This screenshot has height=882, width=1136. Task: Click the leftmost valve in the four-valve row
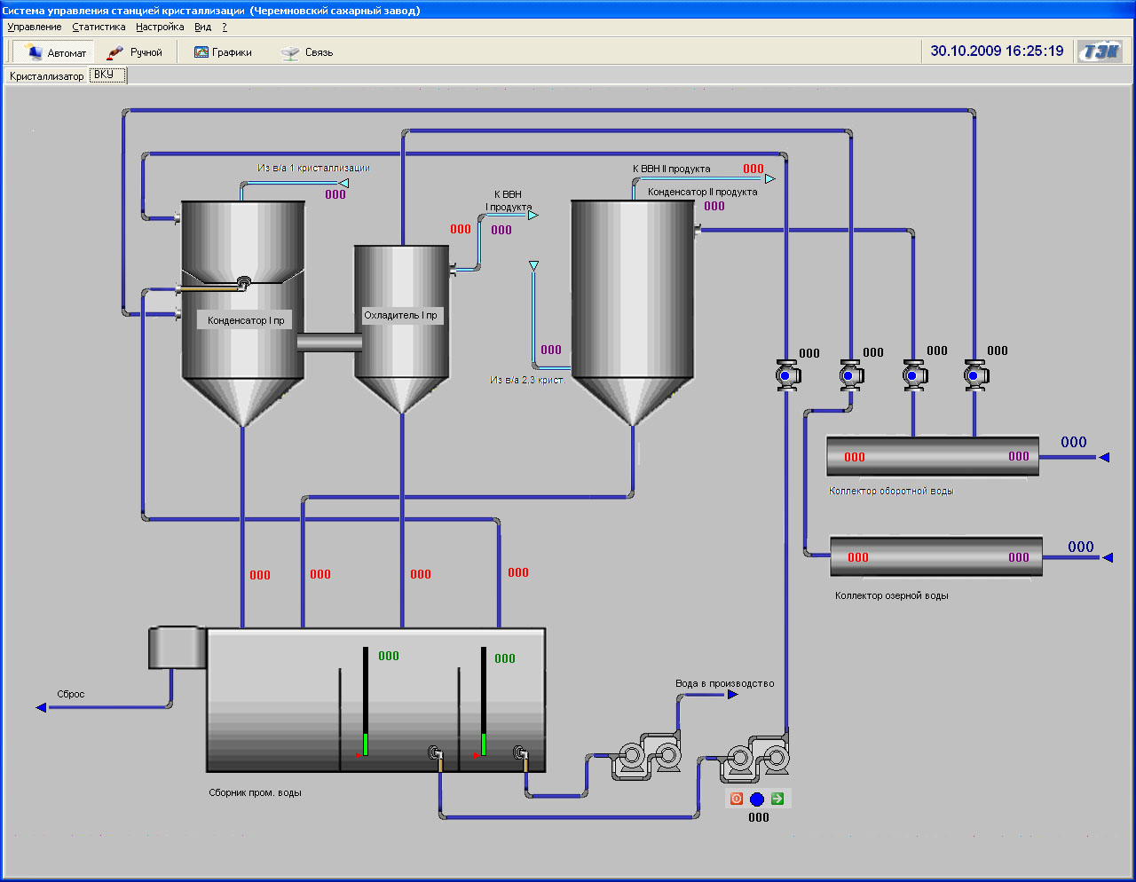coord(786,375)
